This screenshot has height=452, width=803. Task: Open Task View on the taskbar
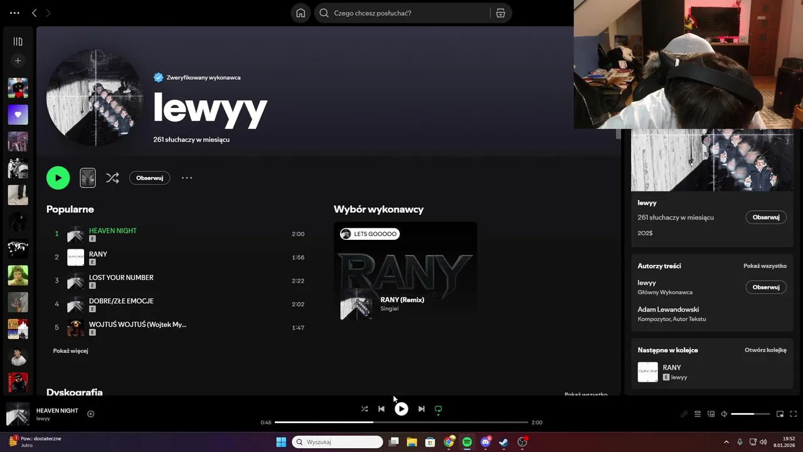394,442
